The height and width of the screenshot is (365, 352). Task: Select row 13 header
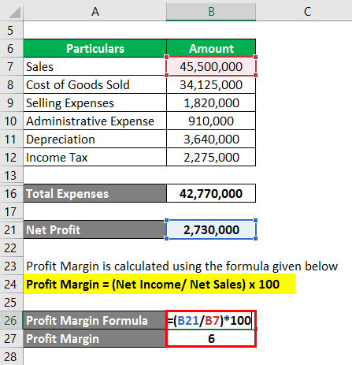tap(11, 175)
